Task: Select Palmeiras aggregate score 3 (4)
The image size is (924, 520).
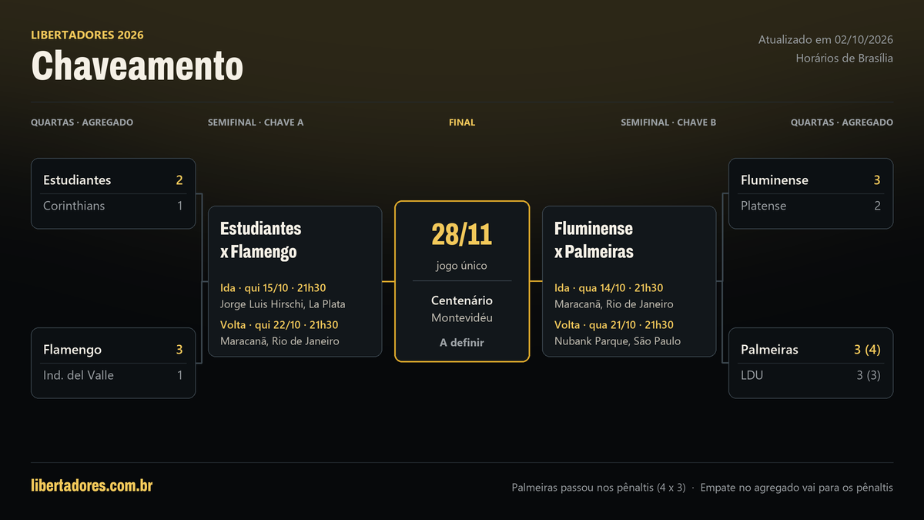Action: click(867, 350)
